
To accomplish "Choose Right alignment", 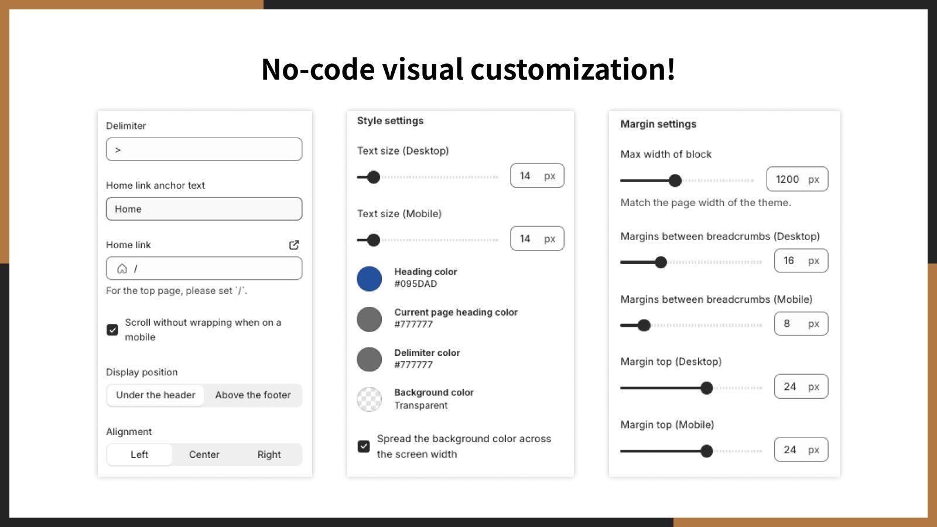I will (x=269, y=454).
